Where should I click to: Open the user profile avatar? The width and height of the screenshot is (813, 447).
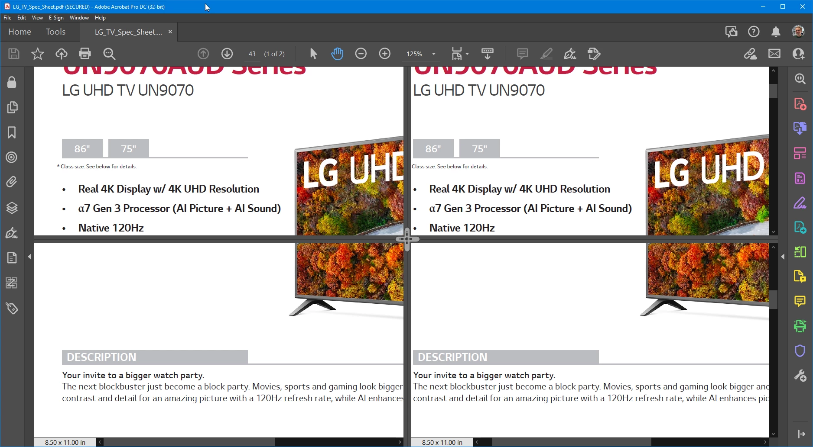pyautogui.click(x=798, y=32)
